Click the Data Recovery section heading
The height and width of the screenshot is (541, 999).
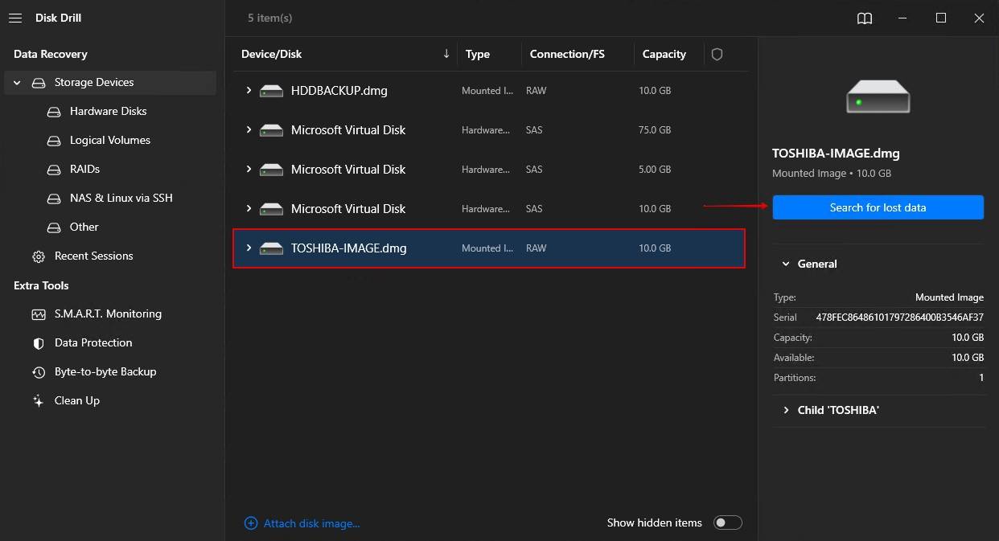[51, 54]
